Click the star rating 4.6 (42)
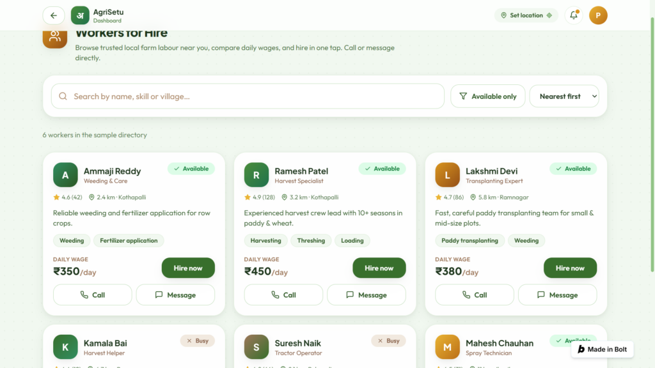The image size is (655, 368). (68, 197)
